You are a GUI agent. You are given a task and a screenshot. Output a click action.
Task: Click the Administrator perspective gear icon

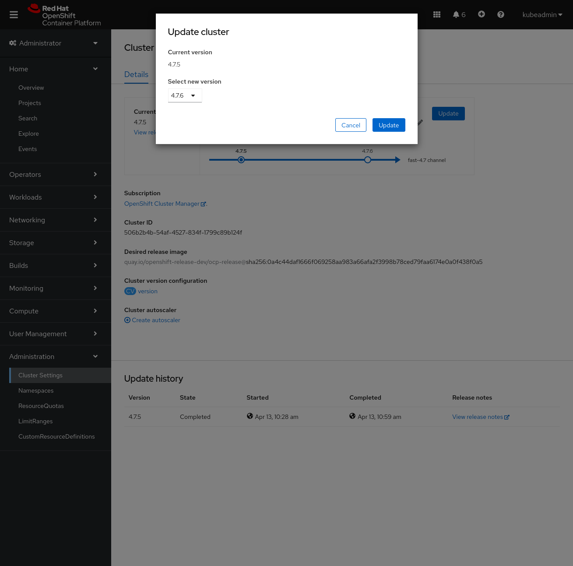click(x=13, y=43)
